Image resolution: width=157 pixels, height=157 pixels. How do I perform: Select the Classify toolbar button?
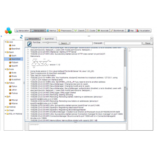(x=79, y=31)
